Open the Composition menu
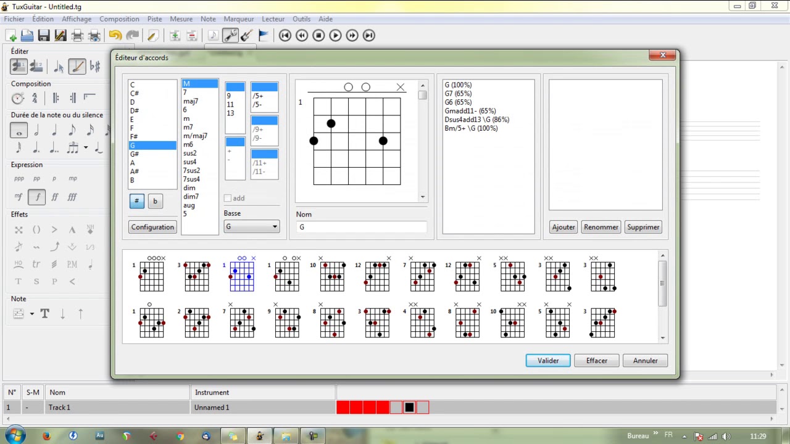Viewport: 790px width, 444px height. [x=119, y=19]
